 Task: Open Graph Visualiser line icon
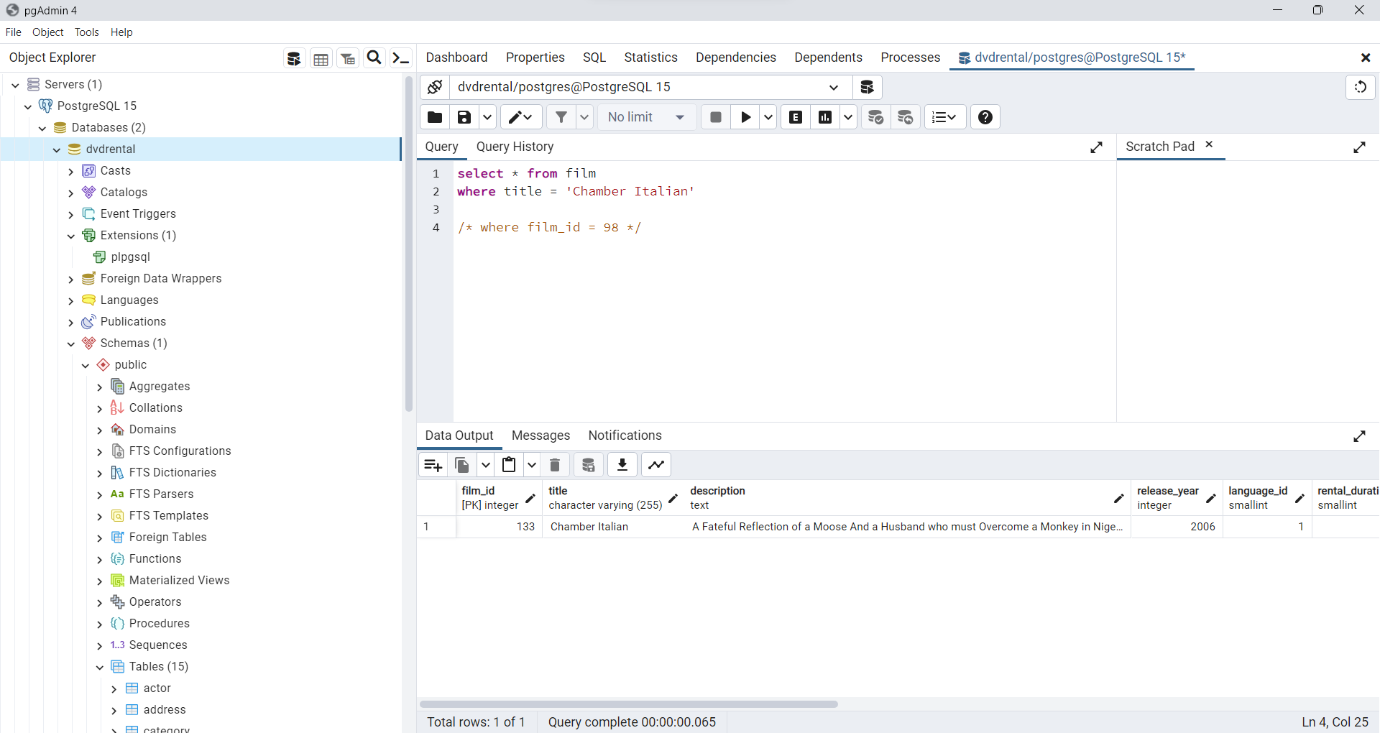click(656, 465)
